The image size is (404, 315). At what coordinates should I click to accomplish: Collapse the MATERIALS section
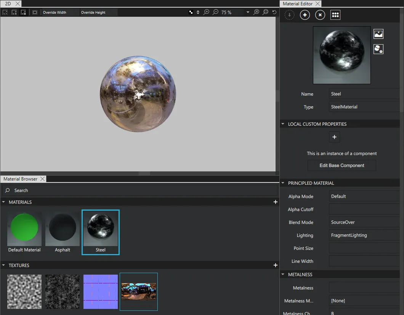tap(4, 202)
